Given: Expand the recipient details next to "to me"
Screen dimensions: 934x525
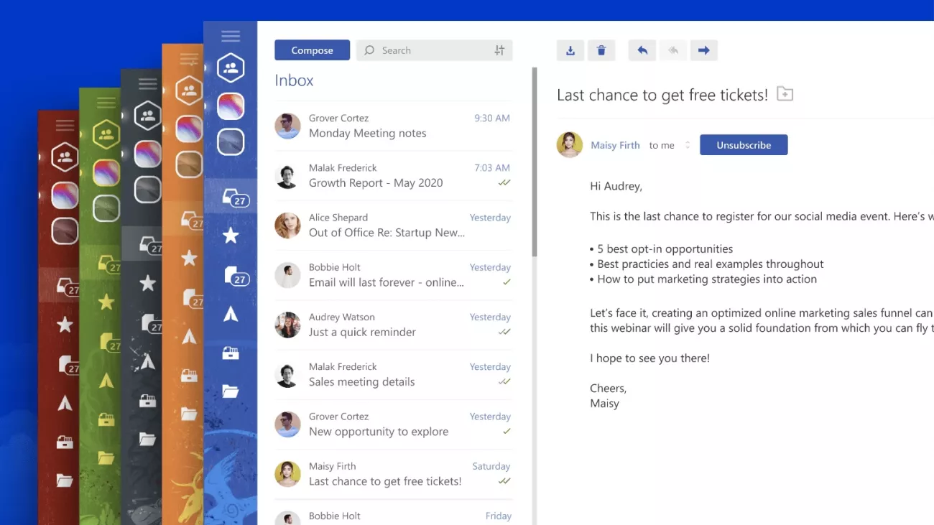Looking at the screenshot, I should point(688,145).
